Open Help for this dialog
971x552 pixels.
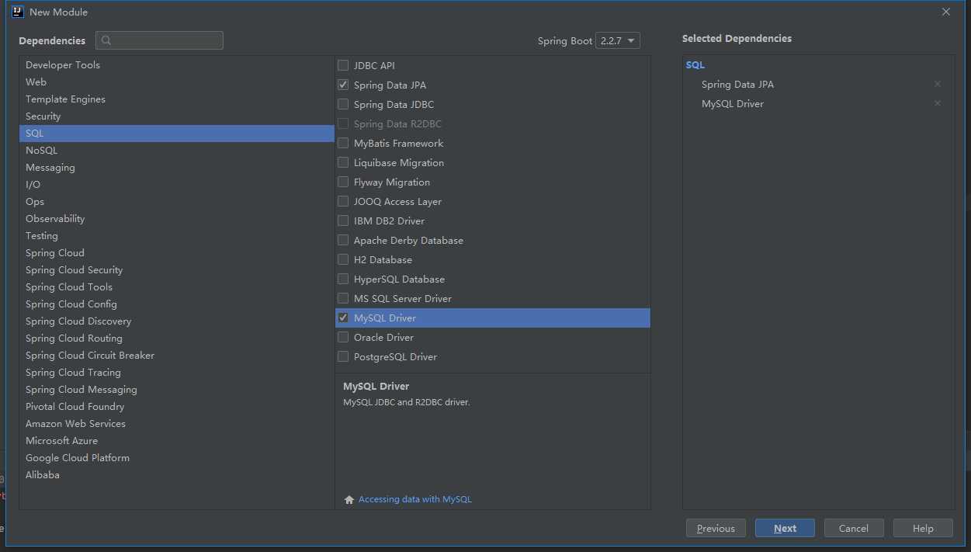pos(923,528)
